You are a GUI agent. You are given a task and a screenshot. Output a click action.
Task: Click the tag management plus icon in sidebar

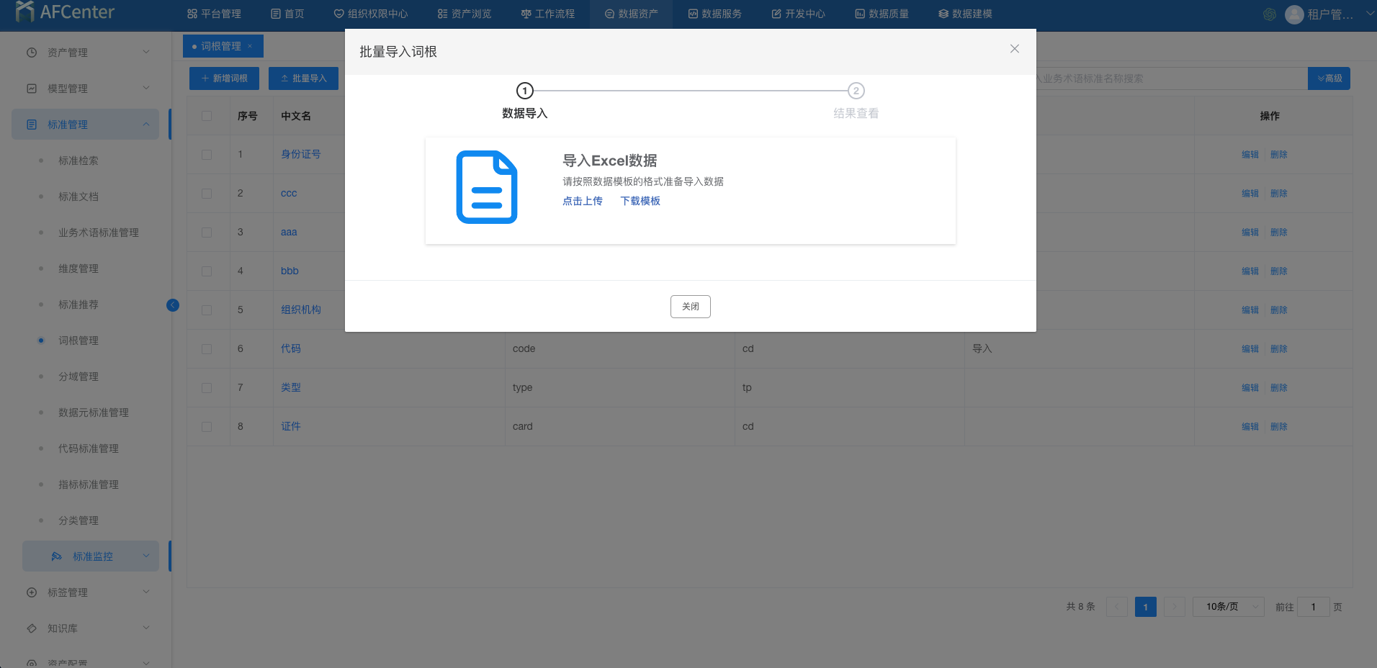(x=32, y=592)
